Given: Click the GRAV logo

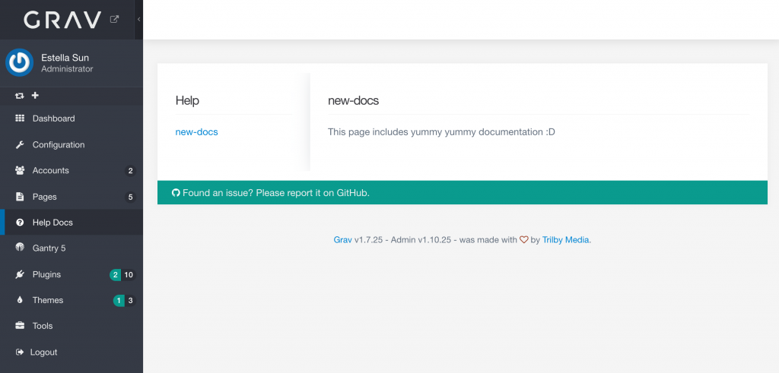Looking at the screenshot, I should 62,19.
